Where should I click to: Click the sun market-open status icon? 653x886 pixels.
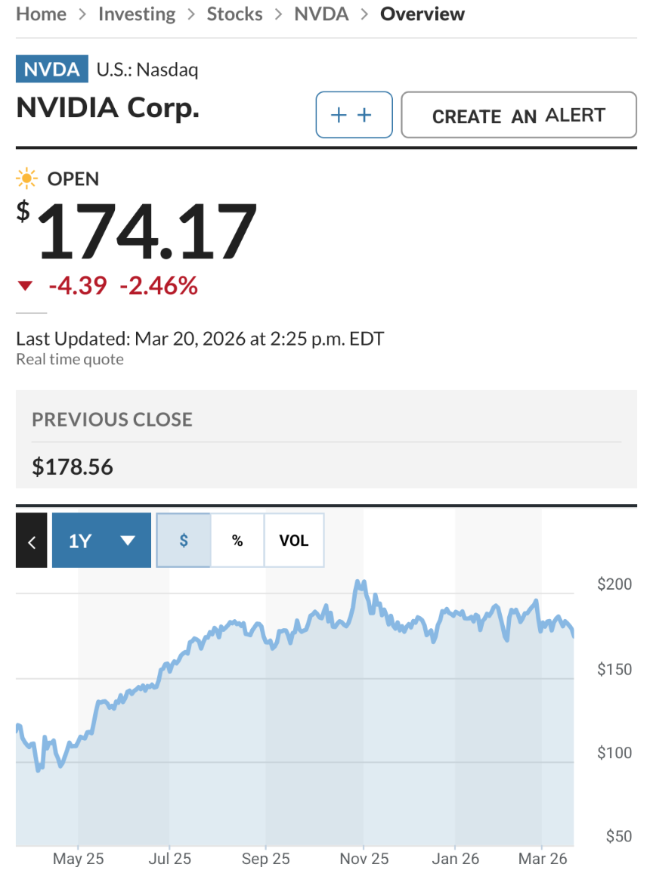click(x=26, y=179)
